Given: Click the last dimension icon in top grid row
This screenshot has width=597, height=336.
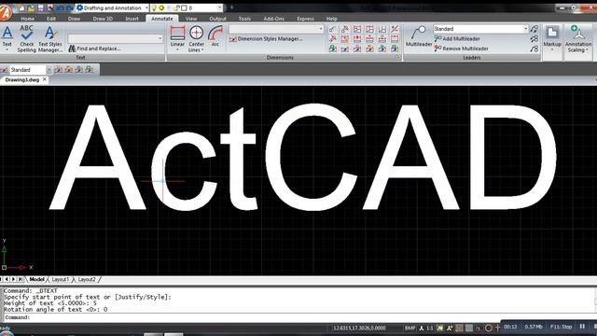Looking at the screenshot, I should (395, 29).
